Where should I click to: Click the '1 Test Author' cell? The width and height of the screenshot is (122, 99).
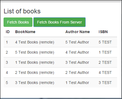click(77, 83)
